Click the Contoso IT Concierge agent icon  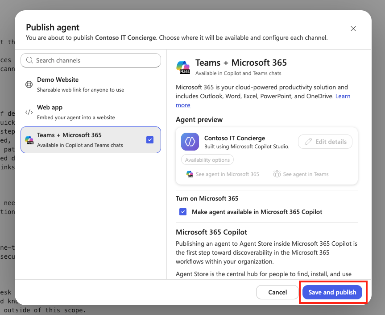[x=190, y=142]
